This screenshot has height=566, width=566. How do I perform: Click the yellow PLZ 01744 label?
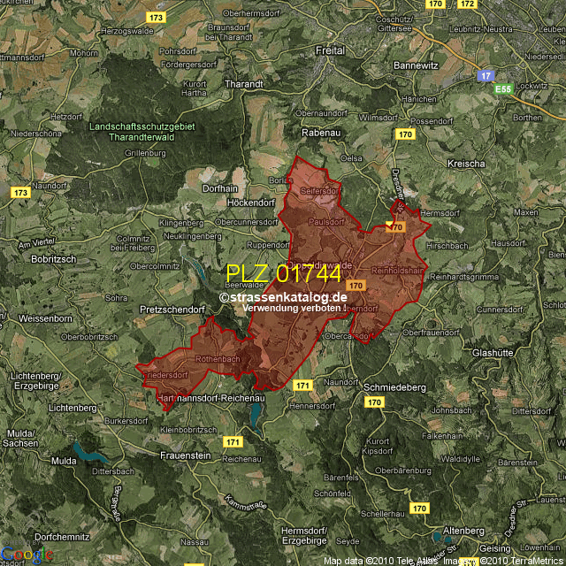(x=283, y=274)
